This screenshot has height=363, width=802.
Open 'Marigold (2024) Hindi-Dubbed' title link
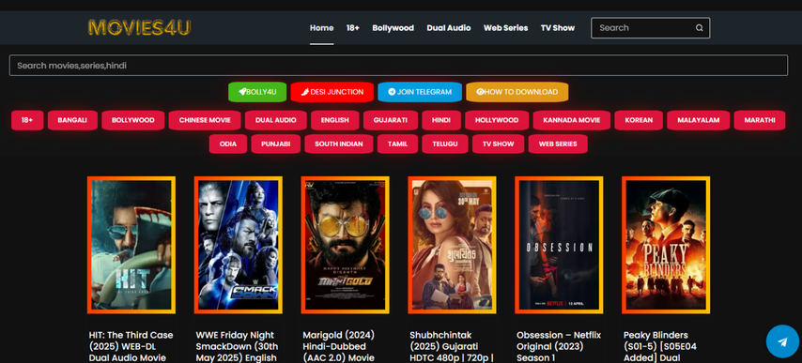pyautogui.click(x=339, y=347)
